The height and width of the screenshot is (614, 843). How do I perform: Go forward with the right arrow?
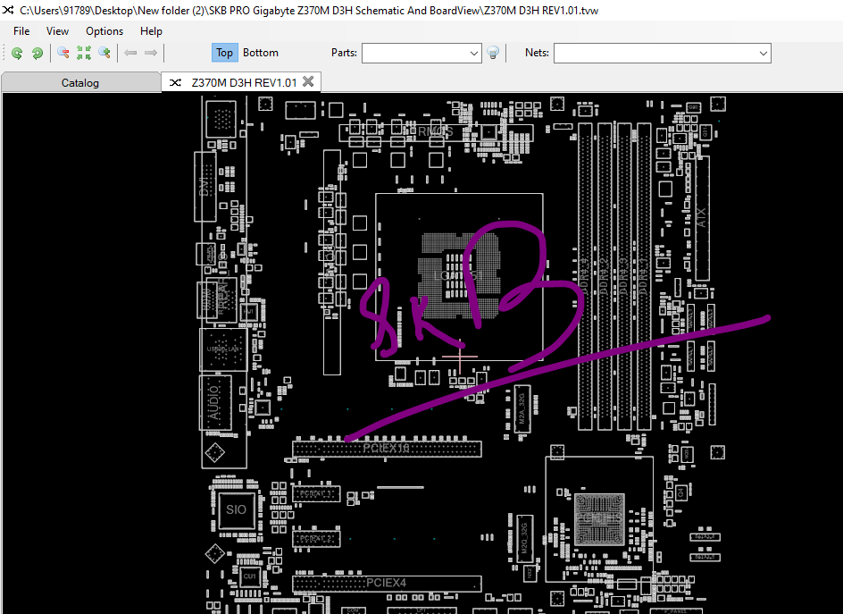(x=151, y=53)
